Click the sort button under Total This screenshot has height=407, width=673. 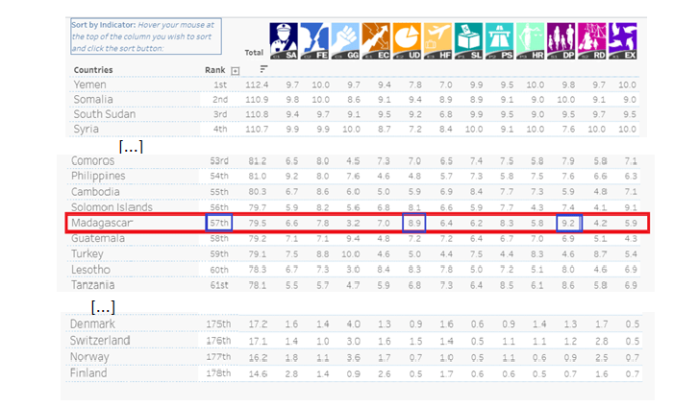[262, 70]
